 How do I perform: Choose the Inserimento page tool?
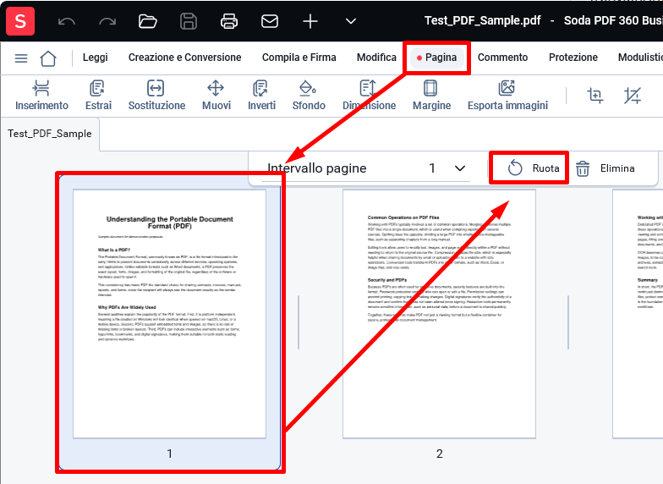click(41, 96)
